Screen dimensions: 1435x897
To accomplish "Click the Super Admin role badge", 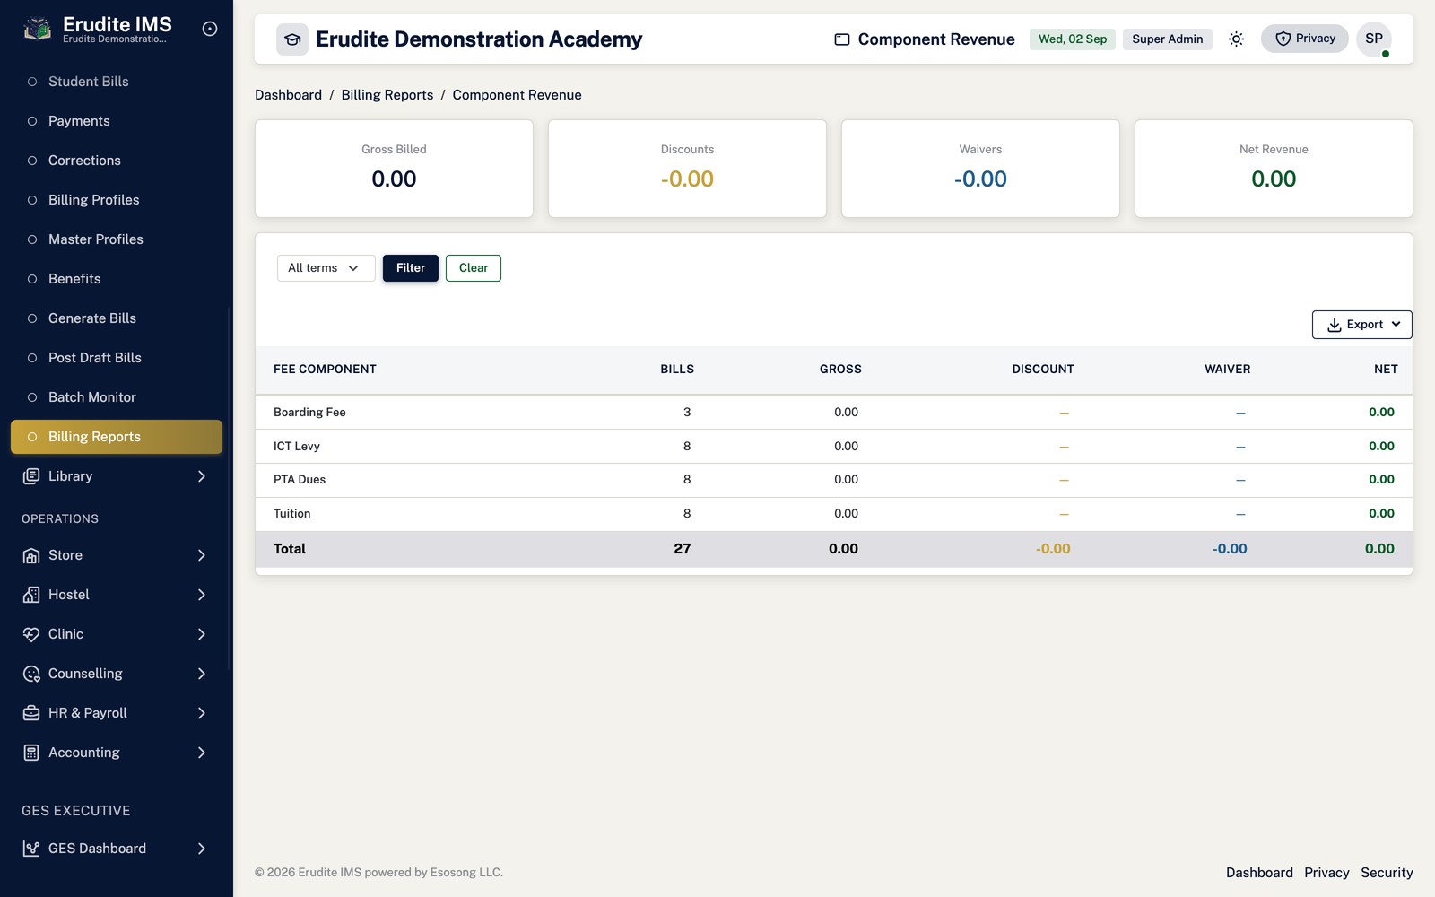I will pyautogui.click(x=1168, y=39).
